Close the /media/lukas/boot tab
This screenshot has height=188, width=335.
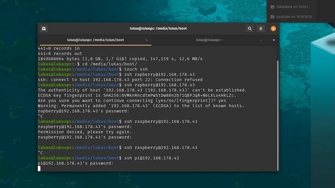coord(147,40)
